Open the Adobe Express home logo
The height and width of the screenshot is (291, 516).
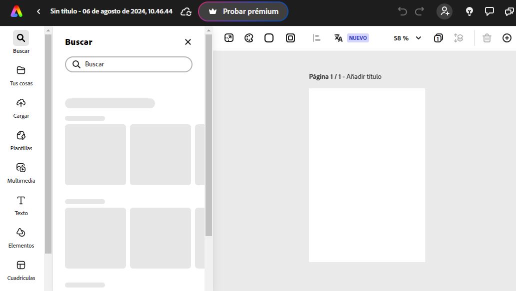tap(16, 11)
